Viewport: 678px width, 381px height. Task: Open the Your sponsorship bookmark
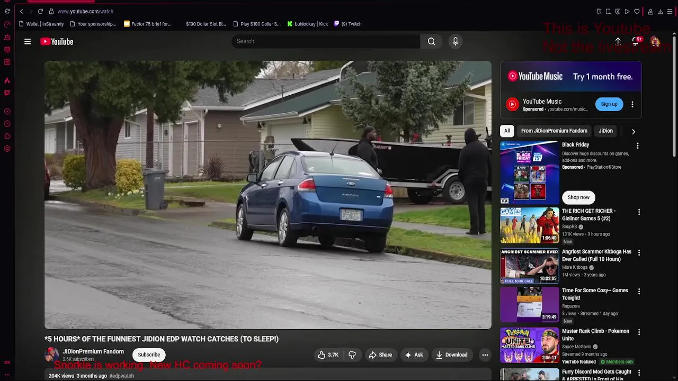pos(93,24)
